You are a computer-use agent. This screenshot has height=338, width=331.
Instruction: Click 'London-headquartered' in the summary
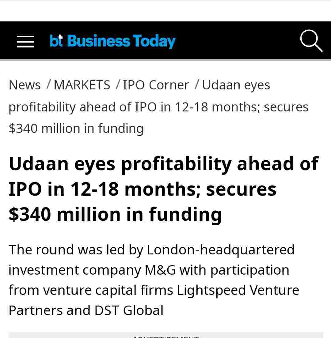(221, 250)
